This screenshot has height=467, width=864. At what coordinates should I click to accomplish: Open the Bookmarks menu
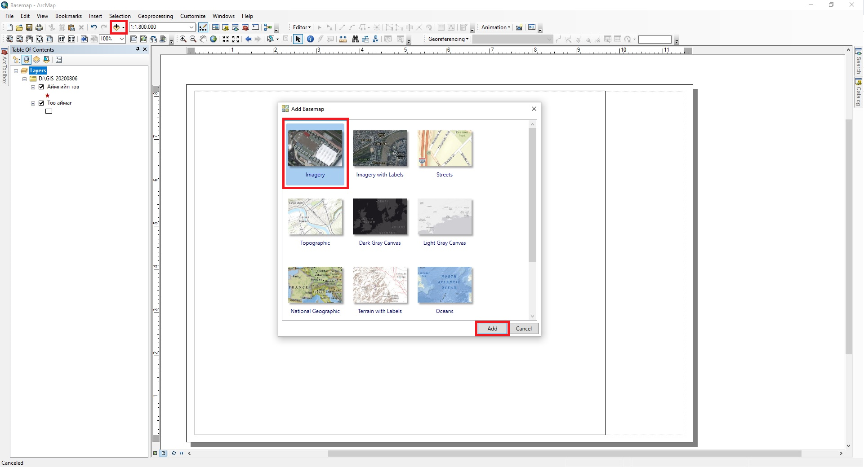tap(68, 16)
